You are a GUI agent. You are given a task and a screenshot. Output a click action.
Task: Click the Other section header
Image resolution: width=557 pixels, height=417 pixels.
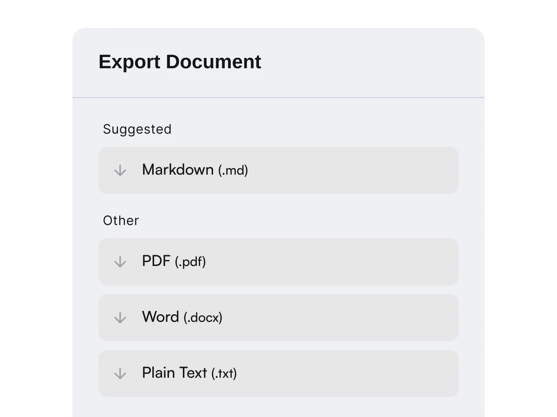click(121, 221)
